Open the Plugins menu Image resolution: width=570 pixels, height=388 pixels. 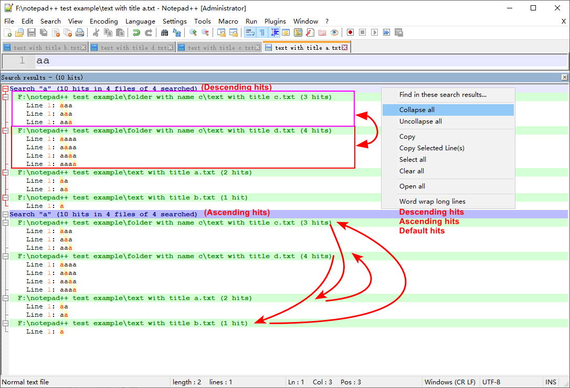pyautogui.click(x=275, y=21)
